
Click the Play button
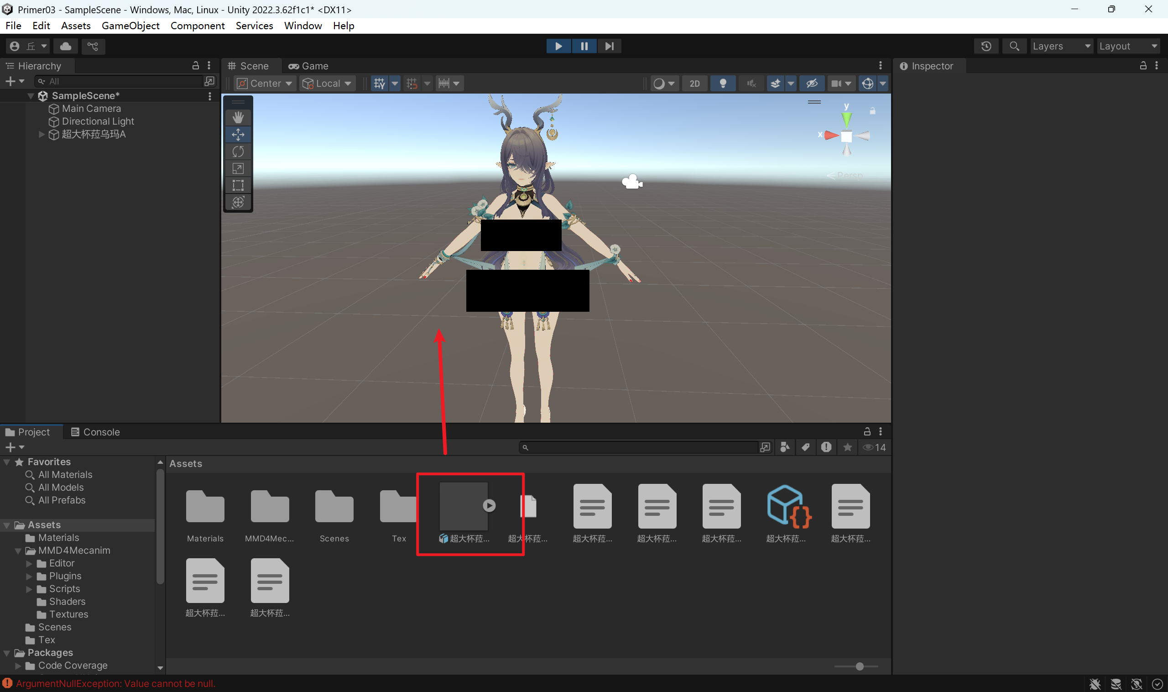coord(558,46)
